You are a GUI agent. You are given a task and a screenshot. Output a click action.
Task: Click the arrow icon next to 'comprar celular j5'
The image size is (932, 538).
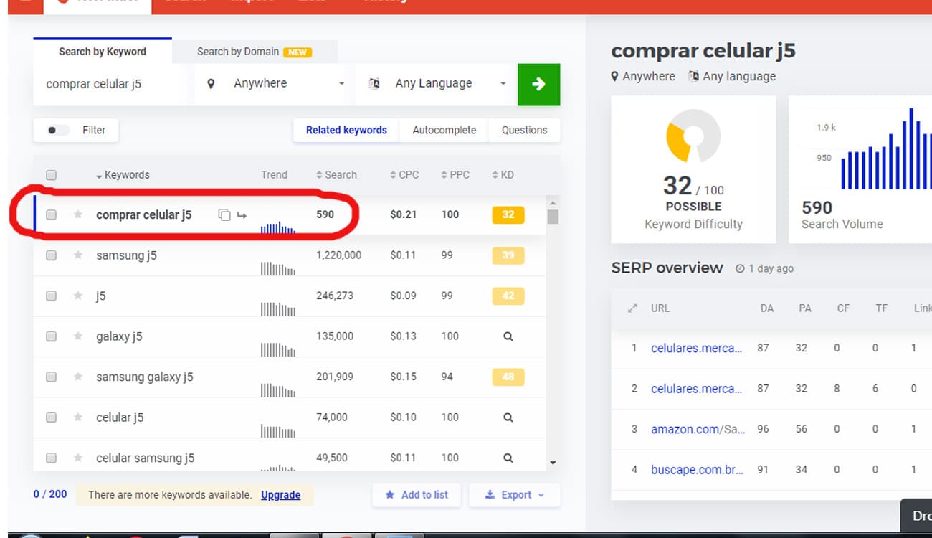pyautogui.click(x=242, y=214)
